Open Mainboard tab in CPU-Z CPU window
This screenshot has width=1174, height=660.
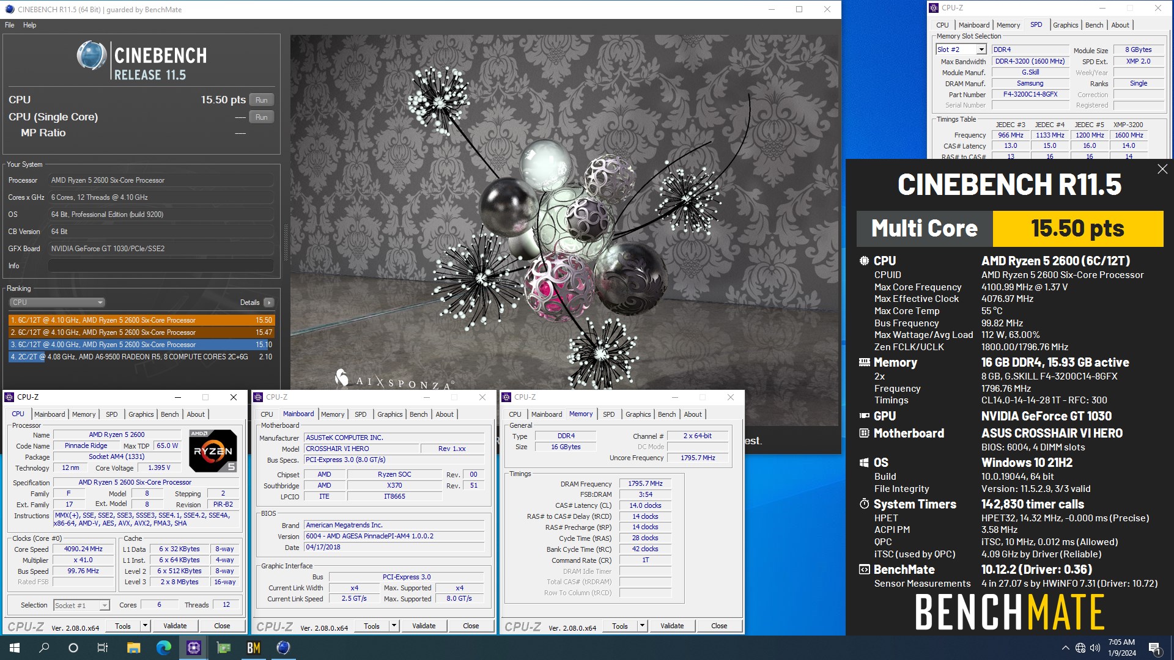pyautogui.click(x=50, y=414)
